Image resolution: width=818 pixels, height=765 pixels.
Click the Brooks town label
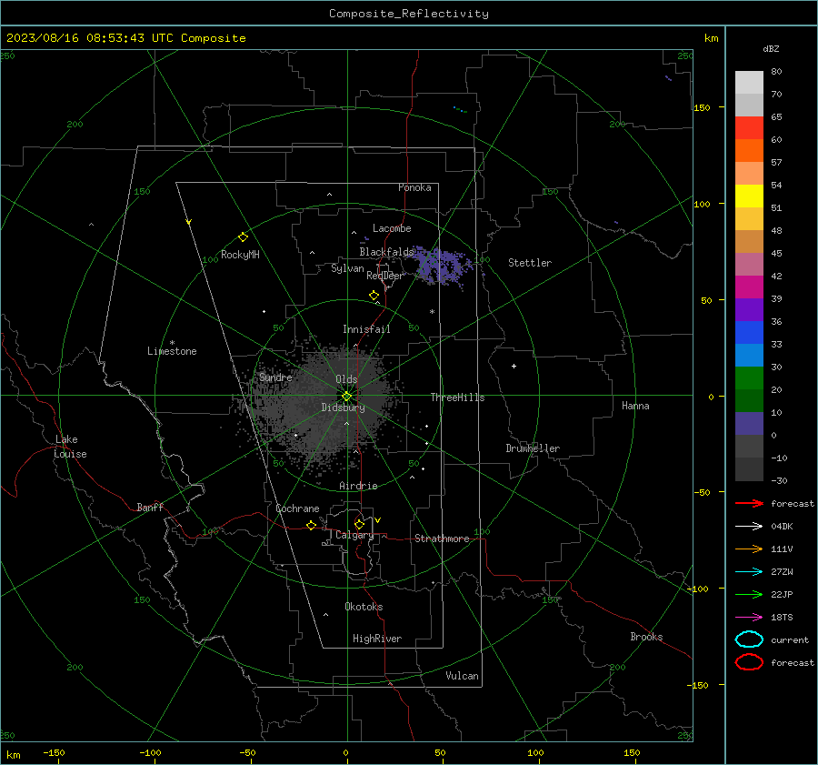(646, 637)
